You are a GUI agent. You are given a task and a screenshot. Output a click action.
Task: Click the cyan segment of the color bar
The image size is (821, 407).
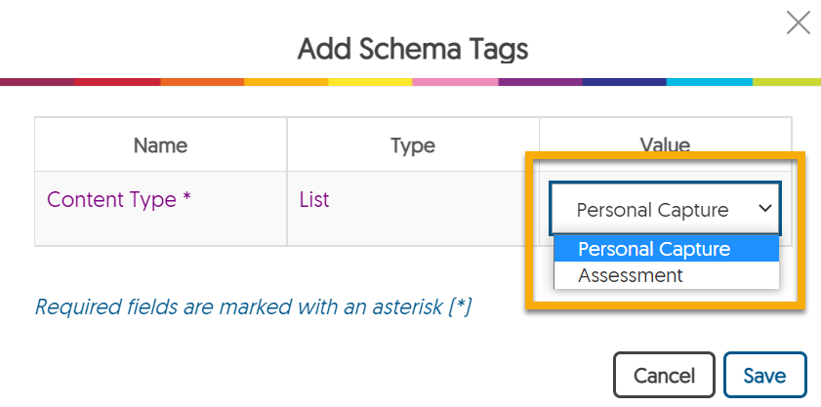point(709,82)
